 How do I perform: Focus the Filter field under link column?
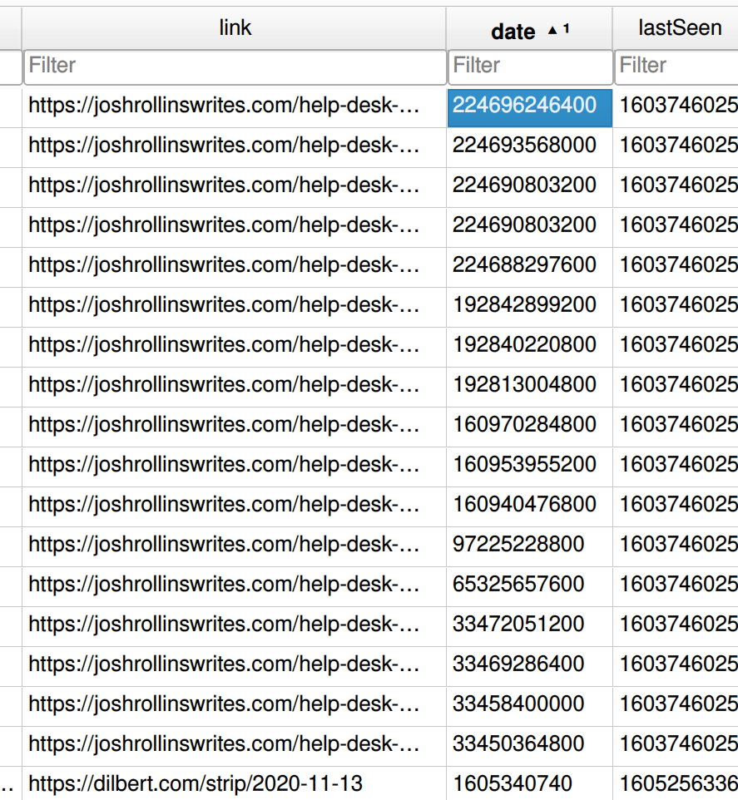pos(235,67)
